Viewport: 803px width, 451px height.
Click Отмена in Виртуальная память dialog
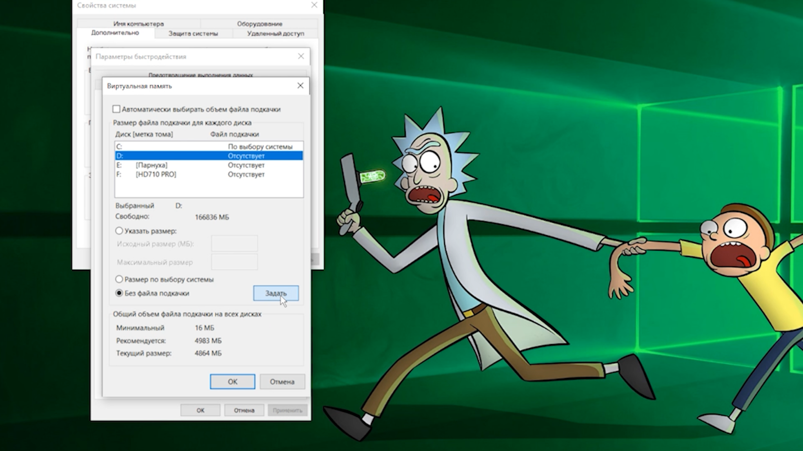point(282,382)
